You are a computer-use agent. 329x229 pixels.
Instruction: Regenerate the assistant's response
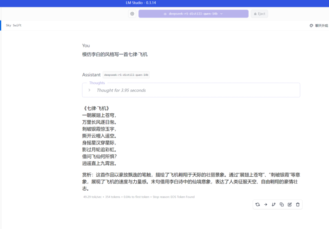257,204
